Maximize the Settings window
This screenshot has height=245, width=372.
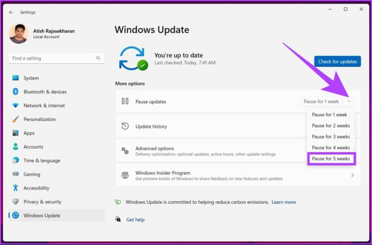click(345, 9)
